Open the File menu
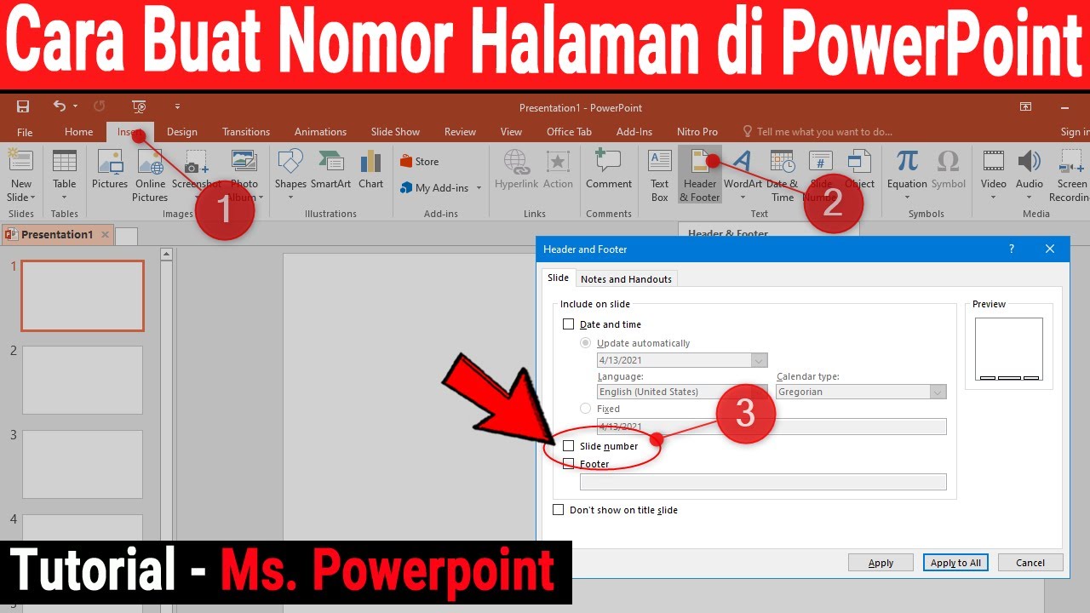 (x=25, y=132)
